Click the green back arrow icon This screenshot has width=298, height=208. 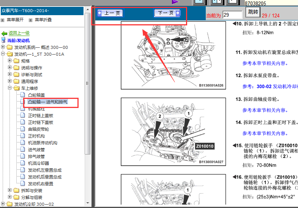(4, 34)
